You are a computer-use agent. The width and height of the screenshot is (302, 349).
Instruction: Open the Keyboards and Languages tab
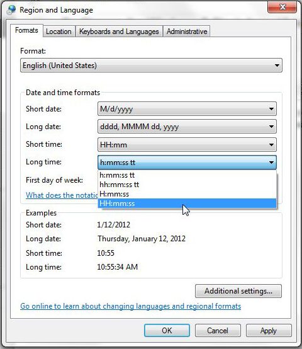[119, 31]
